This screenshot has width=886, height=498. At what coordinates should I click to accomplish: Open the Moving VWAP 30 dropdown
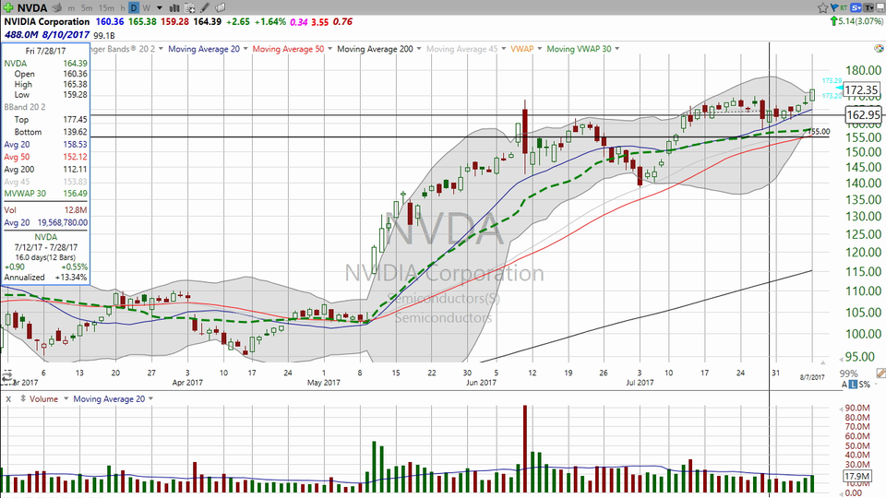click(x=617, y=49)
